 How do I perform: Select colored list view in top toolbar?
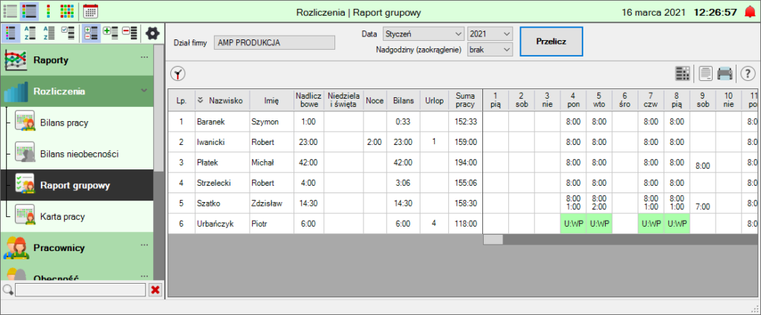30,10
